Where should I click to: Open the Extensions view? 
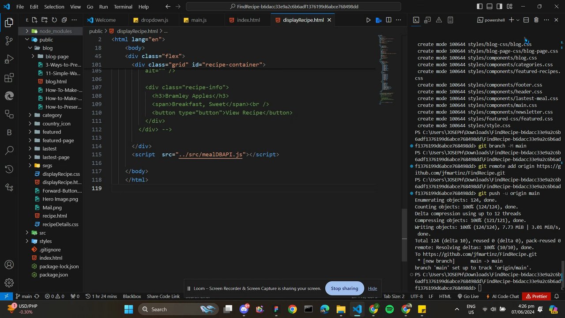tap(9, 78)
